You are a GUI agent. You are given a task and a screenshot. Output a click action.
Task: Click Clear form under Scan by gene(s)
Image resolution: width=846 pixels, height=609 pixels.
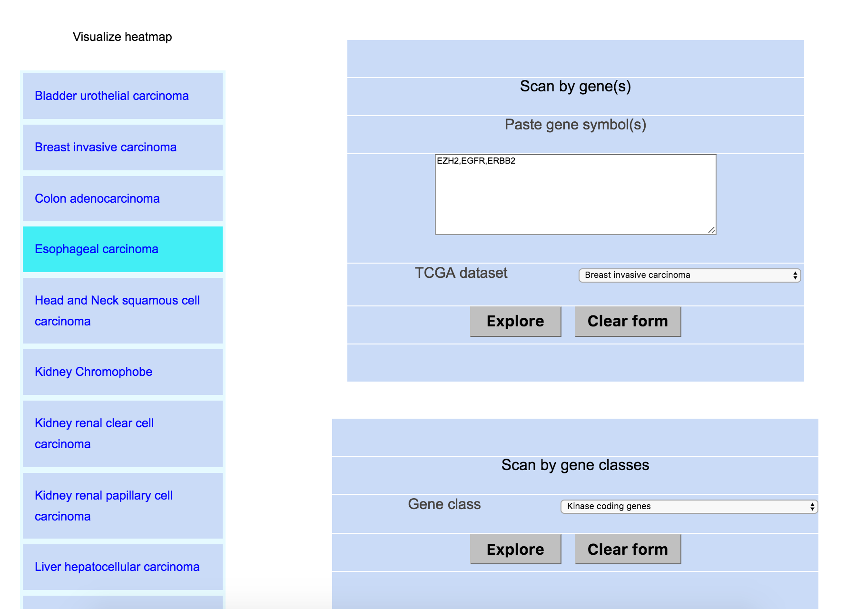[627, 322]
